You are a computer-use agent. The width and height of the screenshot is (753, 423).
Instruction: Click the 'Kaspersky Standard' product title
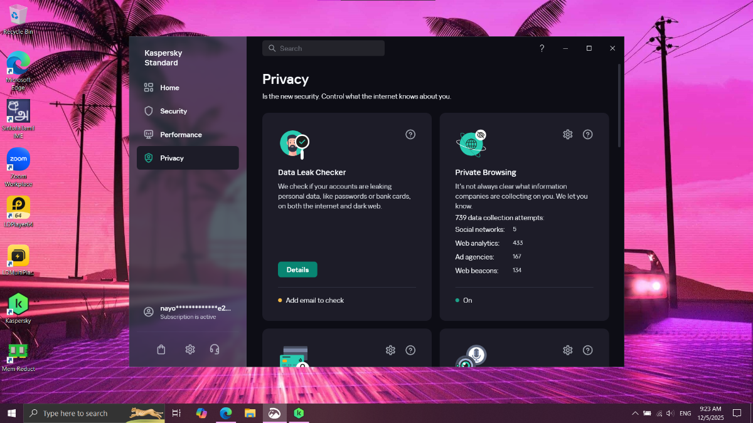click(163, 58)
